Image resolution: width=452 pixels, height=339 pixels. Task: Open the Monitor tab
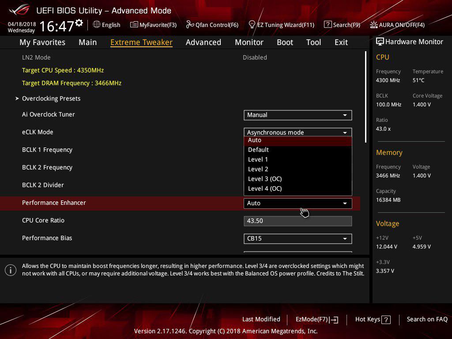[249, 42]
